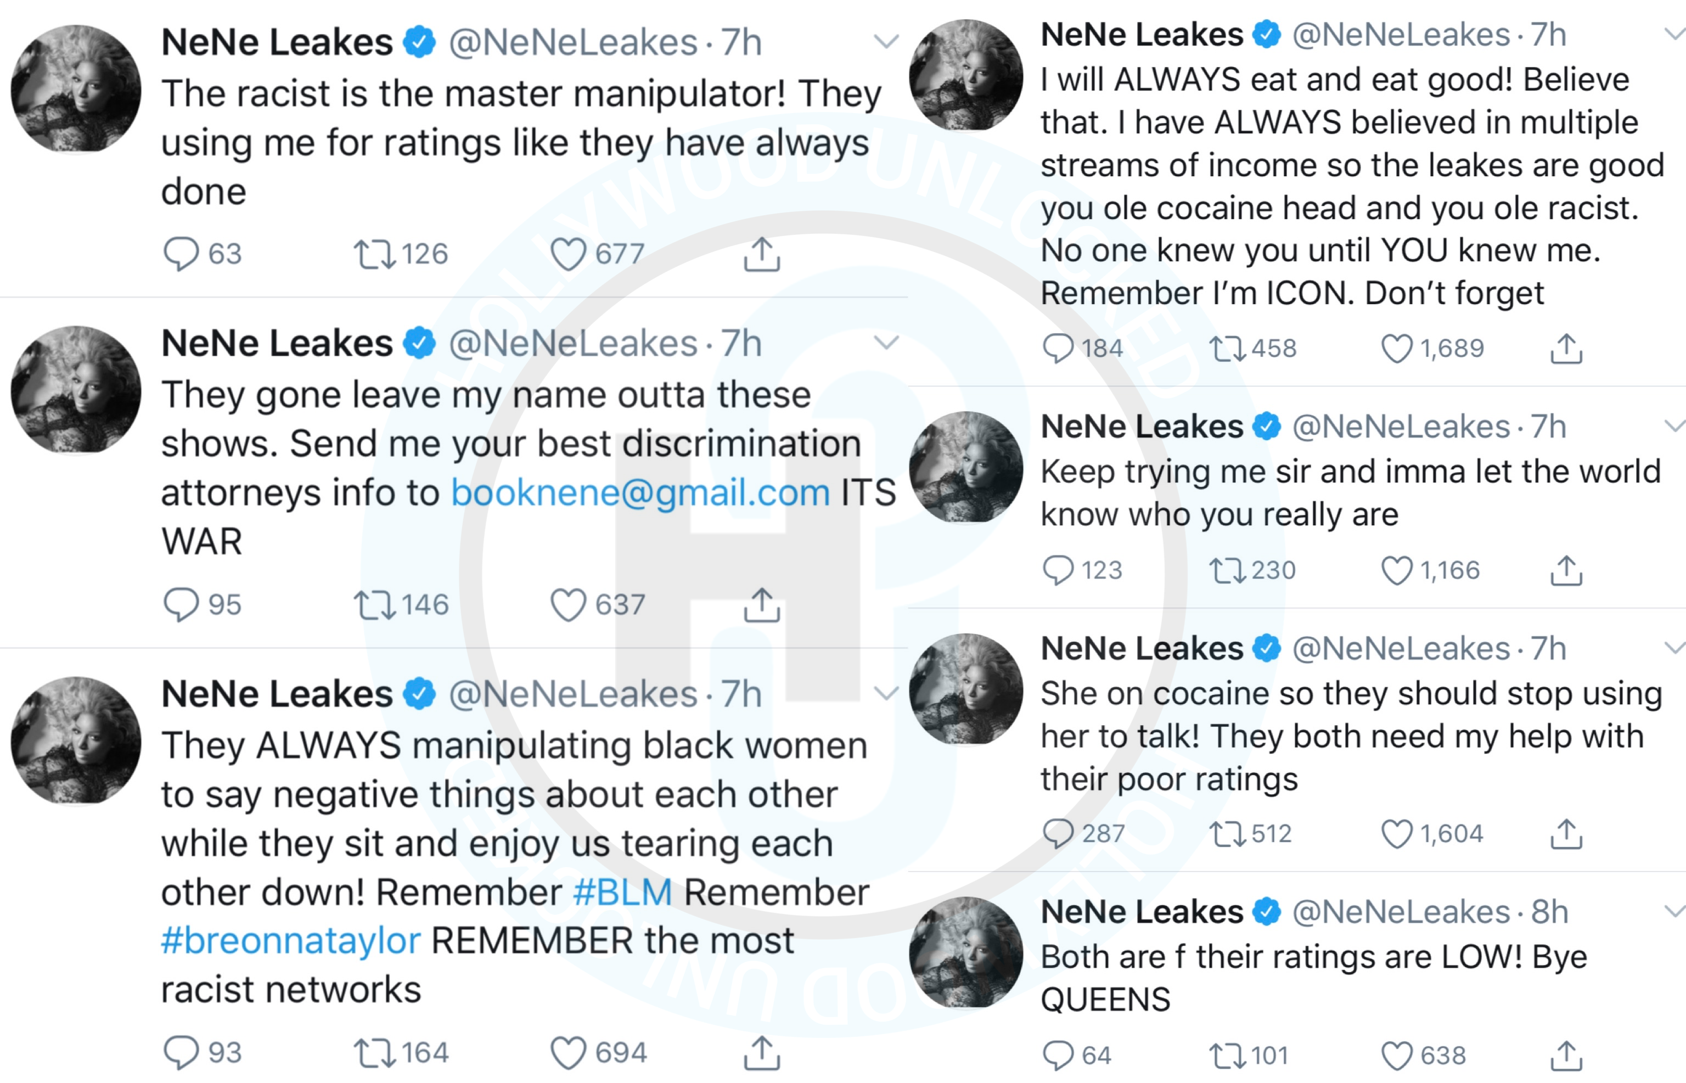The image size is (1686, 1083).
Task: Share the 'racist networks' tweet
Action: pos(761,1053)
